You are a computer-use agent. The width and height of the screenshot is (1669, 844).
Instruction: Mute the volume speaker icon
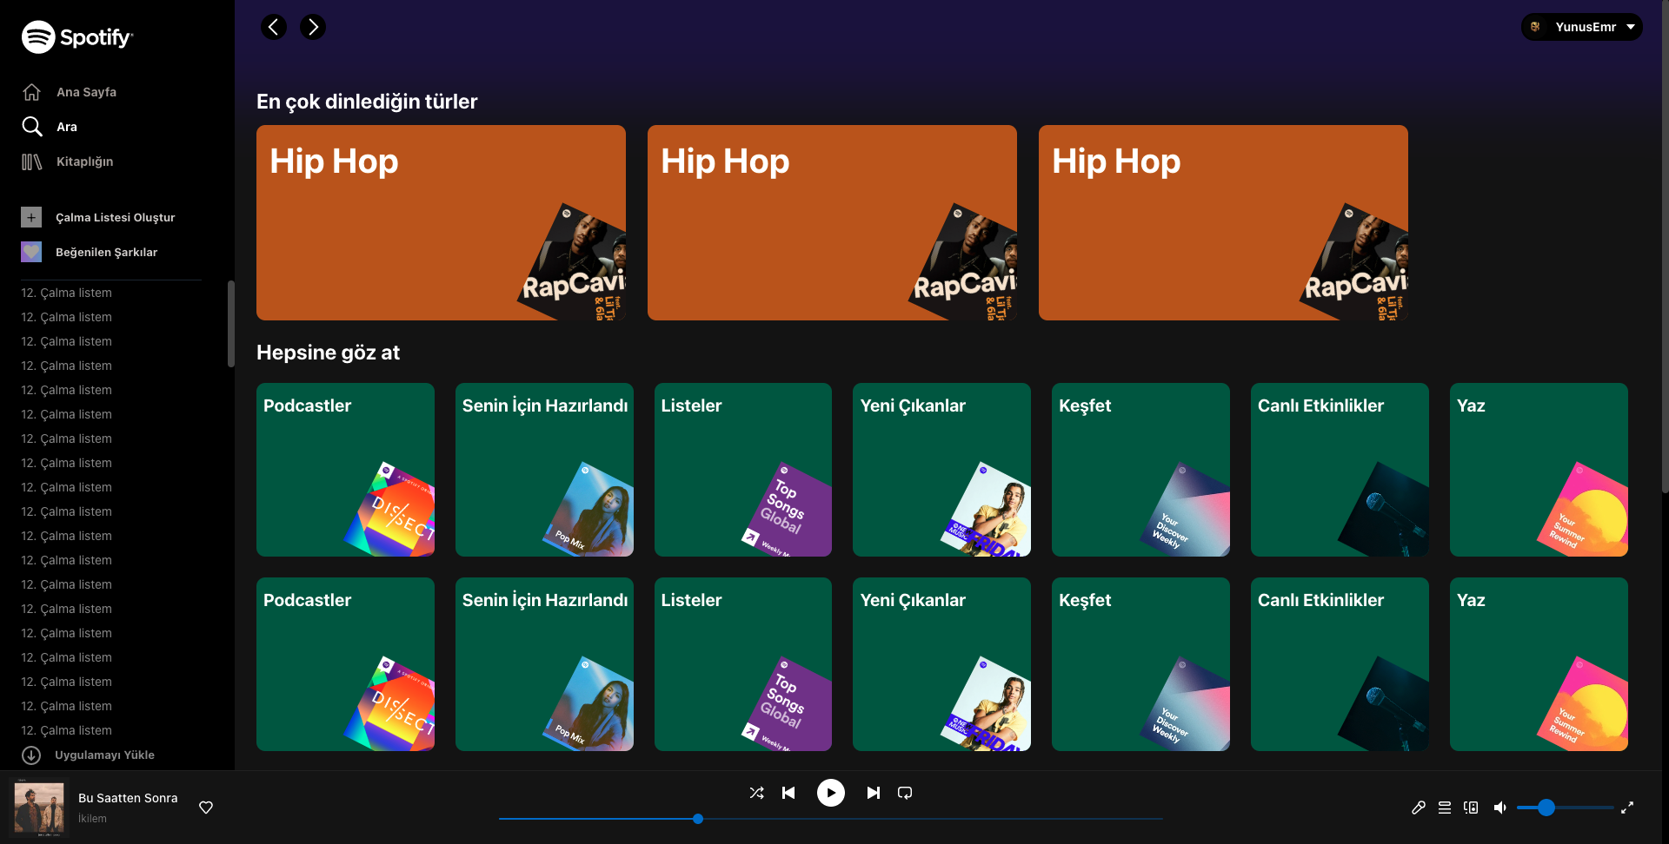(1499, 808)
